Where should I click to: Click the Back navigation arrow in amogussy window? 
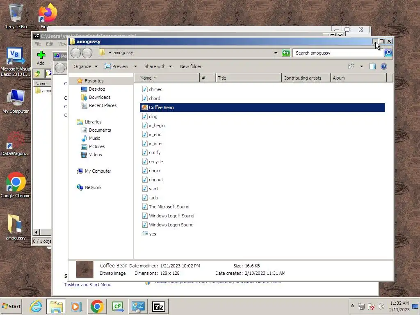pos(75,53)
